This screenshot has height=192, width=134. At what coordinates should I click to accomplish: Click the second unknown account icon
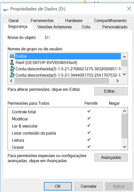pos(12,75)
